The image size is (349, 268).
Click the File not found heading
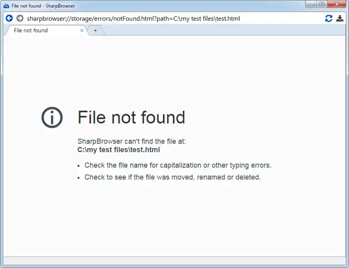click(x=131, y=117)
